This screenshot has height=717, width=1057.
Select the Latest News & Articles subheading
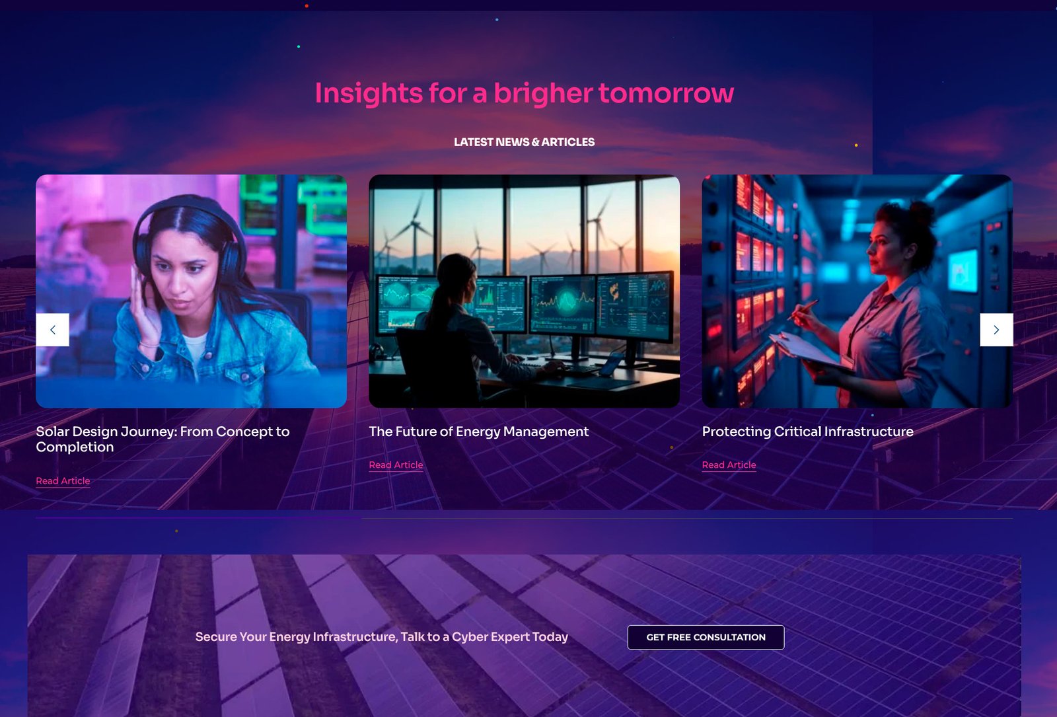point(524,142)
